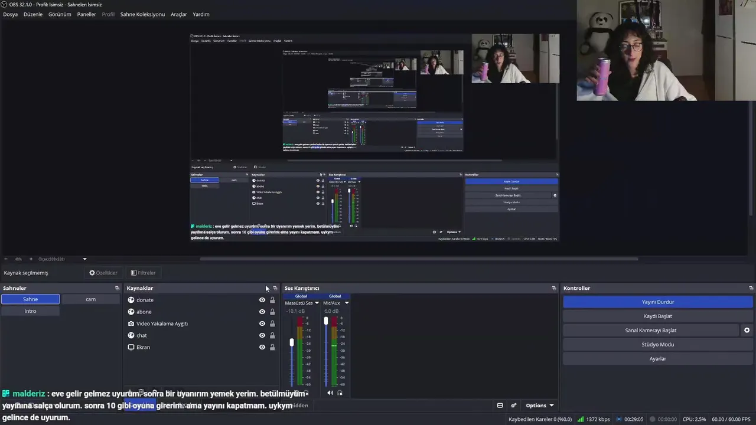The image size is (756, 425).
Task: Switch audio mixer layout icon
Action: [x=500, y=406]
